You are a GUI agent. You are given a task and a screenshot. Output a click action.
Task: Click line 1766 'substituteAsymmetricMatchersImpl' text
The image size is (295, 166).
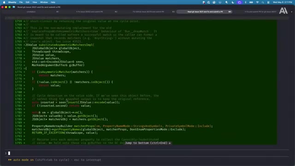click(66, 45)
